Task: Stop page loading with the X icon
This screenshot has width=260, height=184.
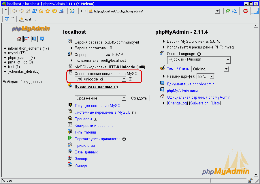Action: [x=28, y=11]
